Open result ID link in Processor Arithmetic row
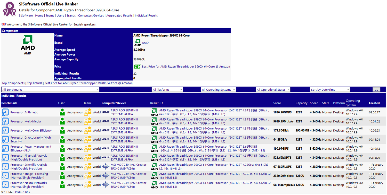This screenshot has height=195, width=387. point(214,112)
